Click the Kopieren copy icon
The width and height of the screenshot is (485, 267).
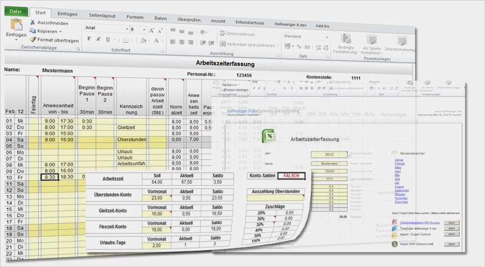tap(33, 30)
